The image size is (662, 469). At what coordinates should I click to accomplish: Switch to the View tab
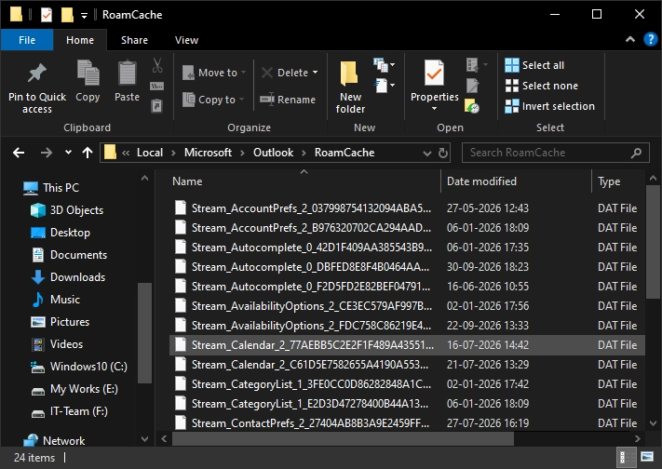186,40
